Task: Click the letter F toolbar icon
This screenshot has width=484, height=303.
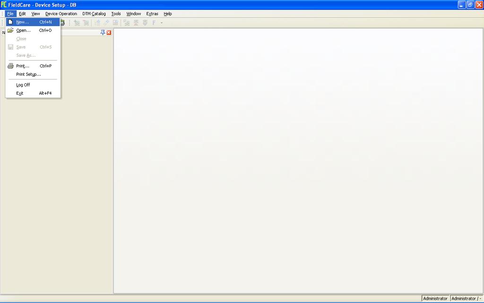Action: click(x=154, y=23)
